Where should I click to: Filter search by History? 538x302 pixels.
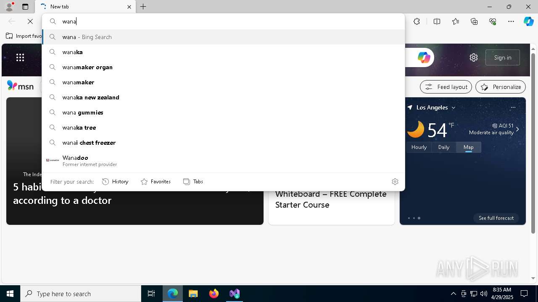115,182
